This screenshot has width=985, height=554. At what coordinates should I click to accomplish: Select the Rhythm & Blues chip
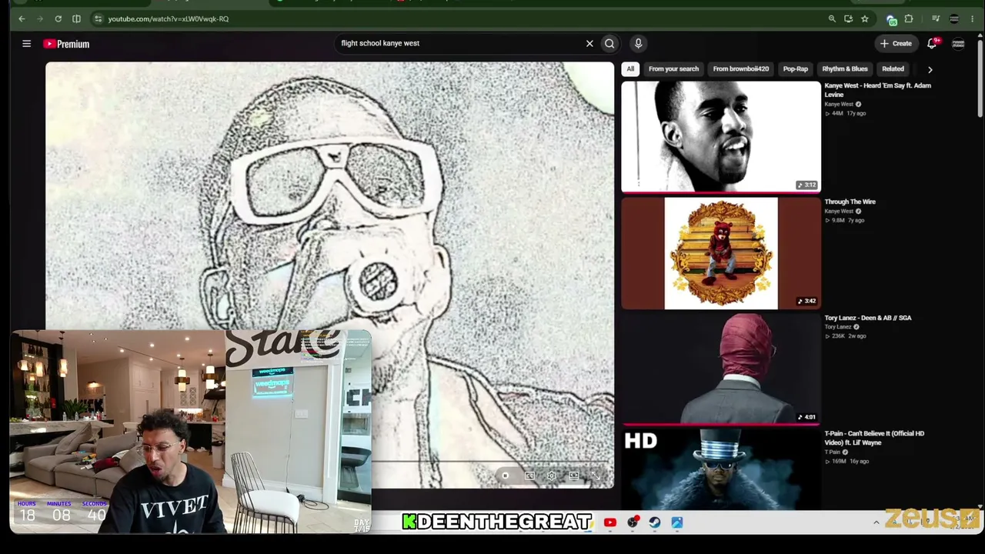pyautogui.click(x=844, y=68)
